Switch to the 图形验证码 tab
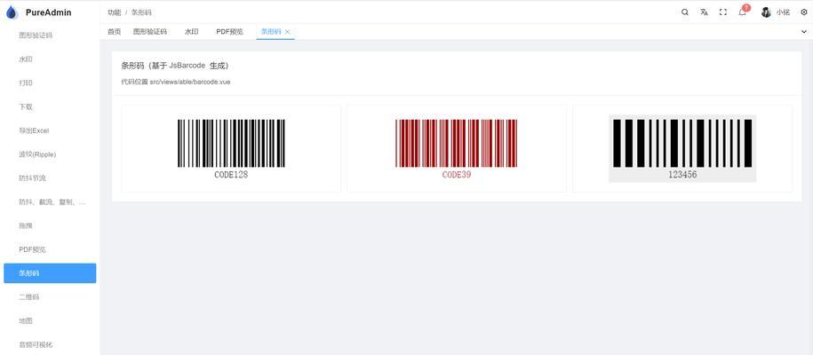The width and height of the screenshot is (813, 355). tap(150, 32)
